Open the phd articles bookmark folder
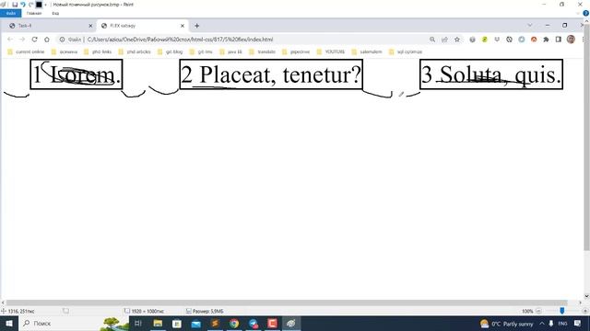The height and width of the screenshot is (331, 590). tap(135, 51)
